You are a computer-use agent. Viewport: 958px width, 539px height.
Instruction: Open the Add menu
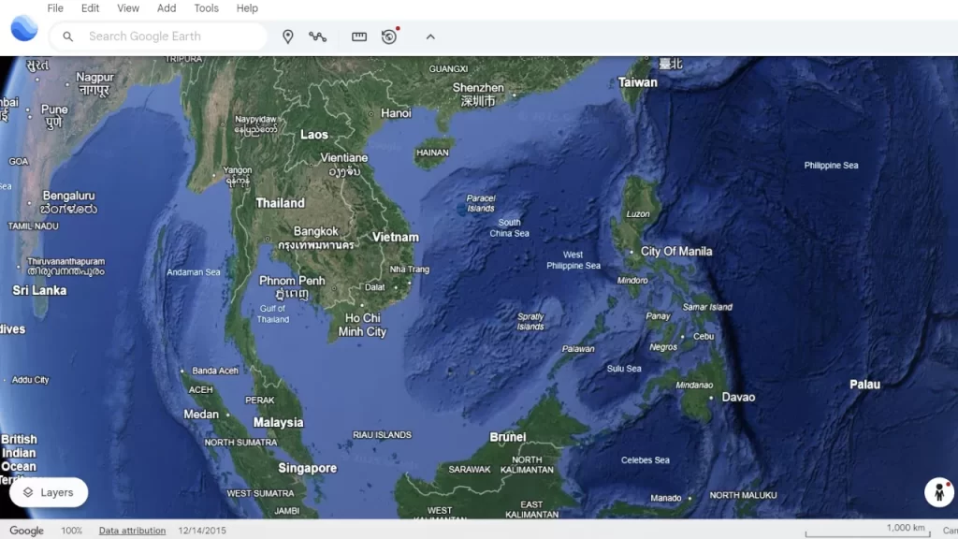(167, 8)
